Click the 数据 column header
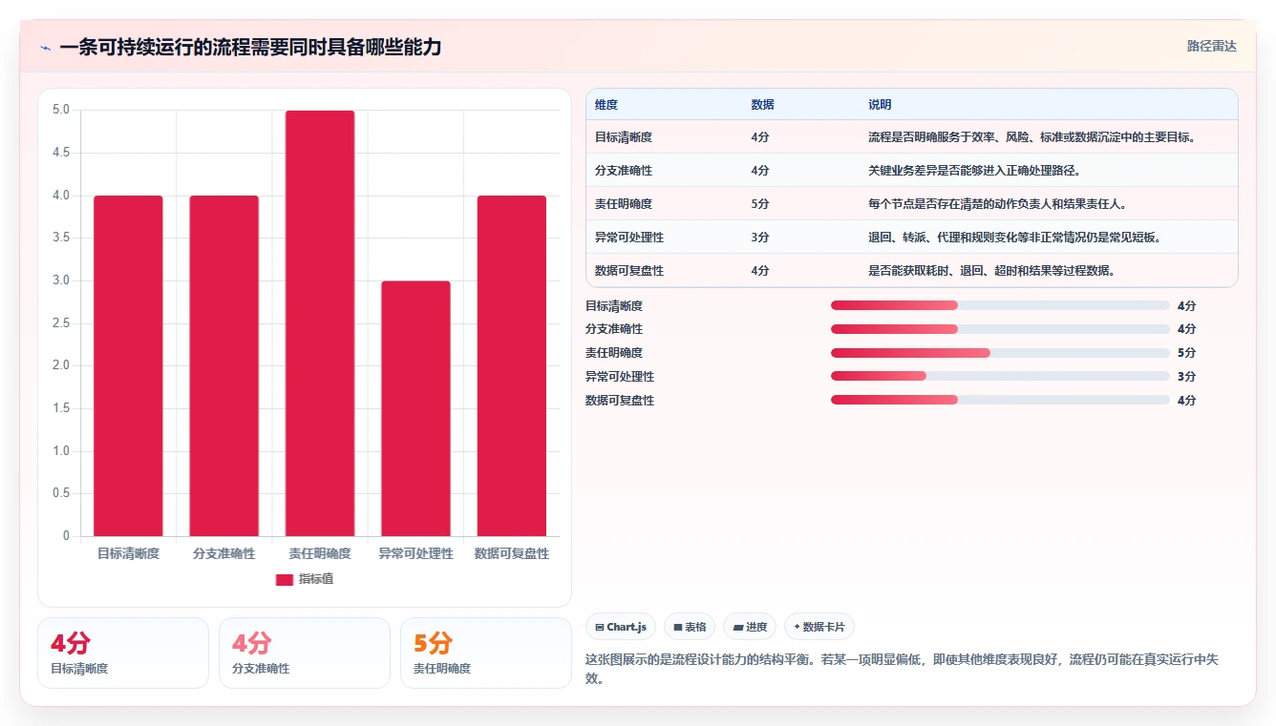The width and height of the screenshot is (1276, 726). pyautogui.click(x=763, y=104)
